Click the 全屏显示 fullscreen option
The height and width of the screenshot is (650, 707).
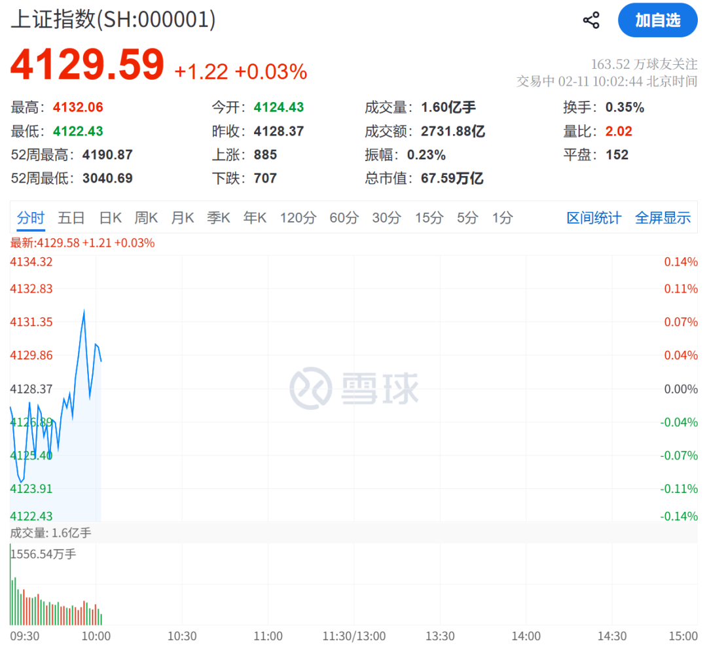[662, 218]
